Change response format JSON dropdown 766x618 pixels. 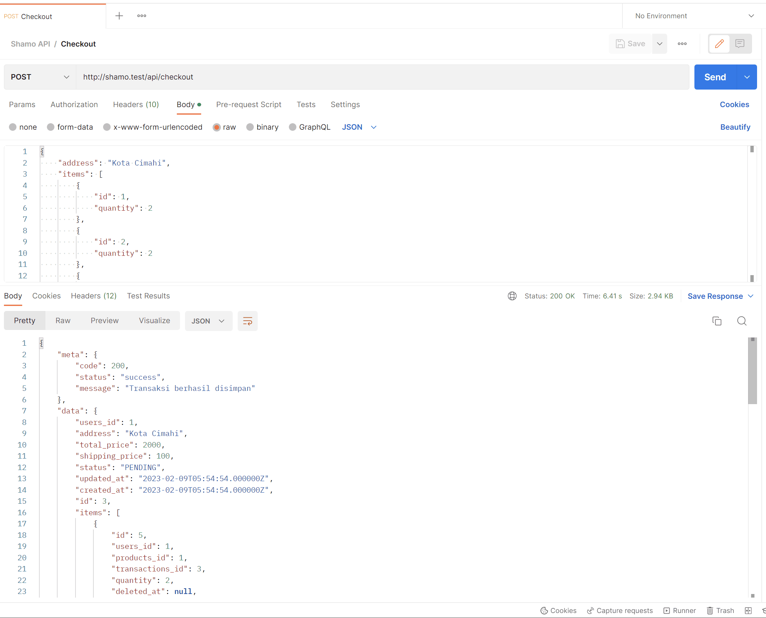click(208, 321)
